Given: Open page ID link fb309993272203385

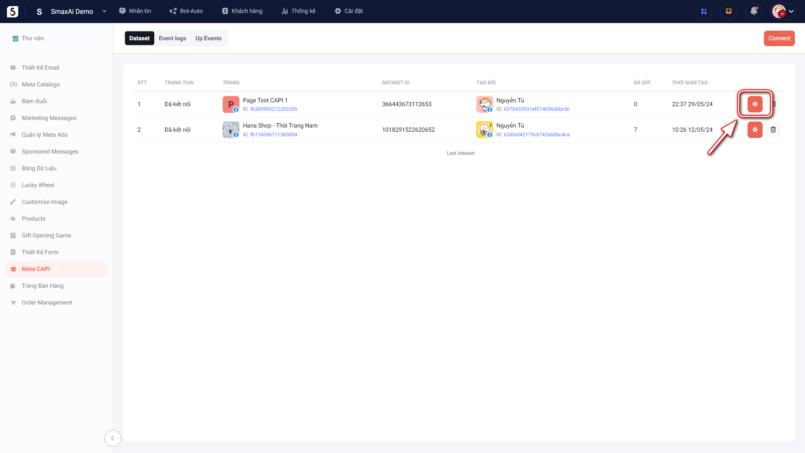Looking at the screenshot, I should pos(273,109).
